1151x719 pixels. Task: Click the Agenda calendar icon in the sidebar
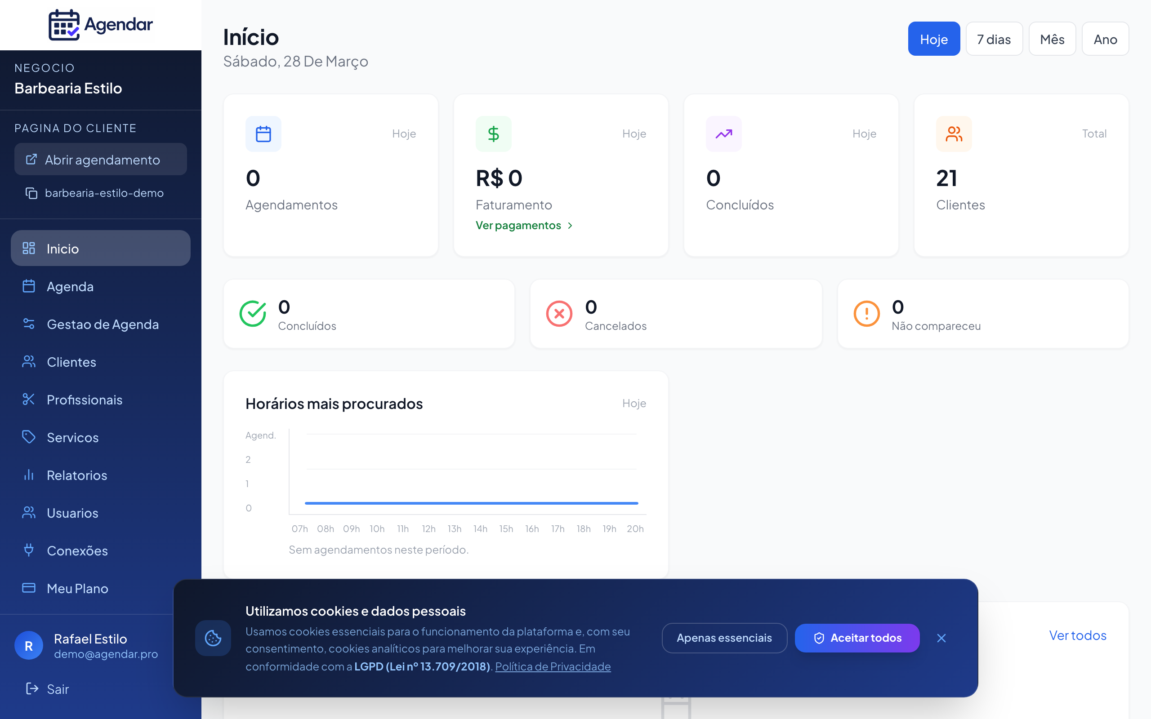pos(29,286)
